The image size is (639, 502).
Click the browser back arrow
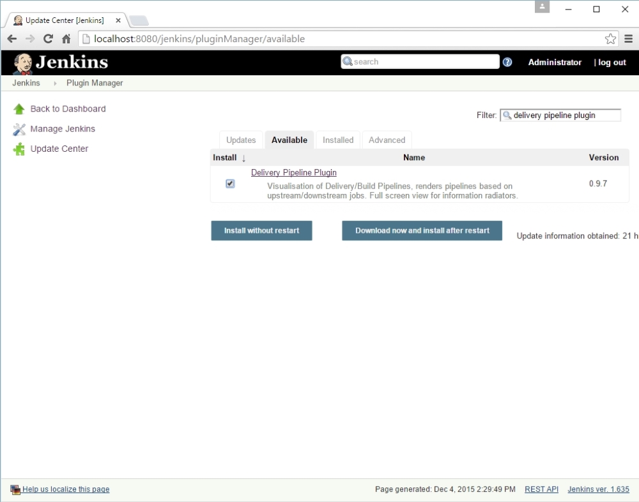click(12, 39)
